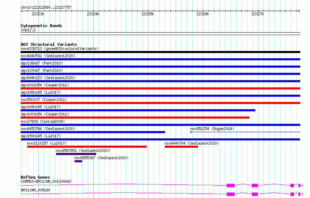Viewport: 310px width, 198px height.
Task: Open the dgv137n67 (Park2010) variant
Action: coord(42,70)
